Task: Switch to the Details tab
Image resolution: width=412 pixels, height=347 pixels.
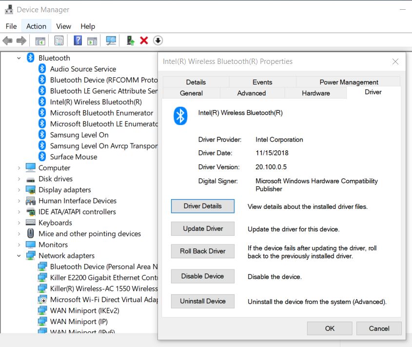Action: click(196, 82)
